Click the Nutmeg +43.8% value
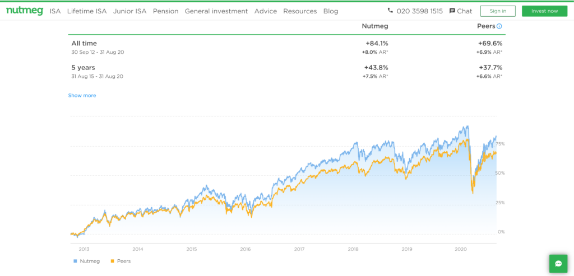The width and height of the screenshot is (574, 276). [x=376, y=68]
